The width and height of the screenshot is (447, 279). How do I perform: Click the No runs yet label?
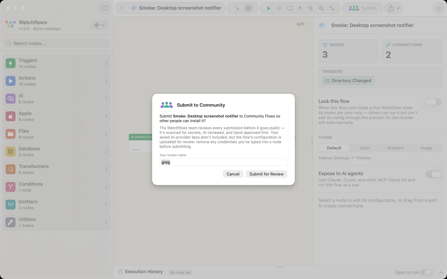(180, 272)
